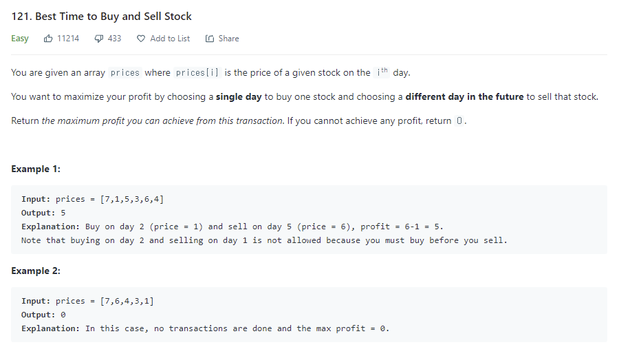Click the heart icon beside Add to List
The height and width of the screenshot is (347, 619).
(x=141, y=39)
